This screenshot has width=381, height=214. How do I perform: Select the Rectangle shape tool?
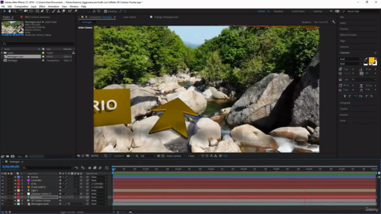(x=37, y=11)
